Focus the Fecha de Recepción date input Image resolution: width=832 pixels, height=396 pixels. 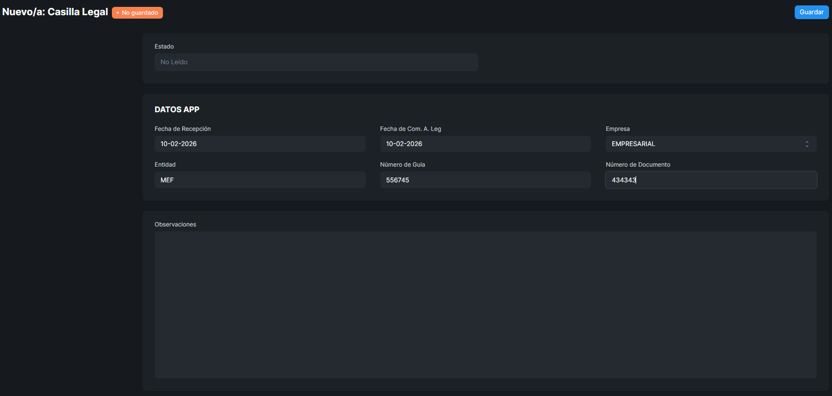(260, 144)
